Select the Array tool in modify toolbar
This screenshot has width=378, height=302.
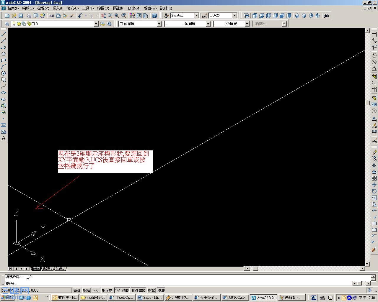374,178
